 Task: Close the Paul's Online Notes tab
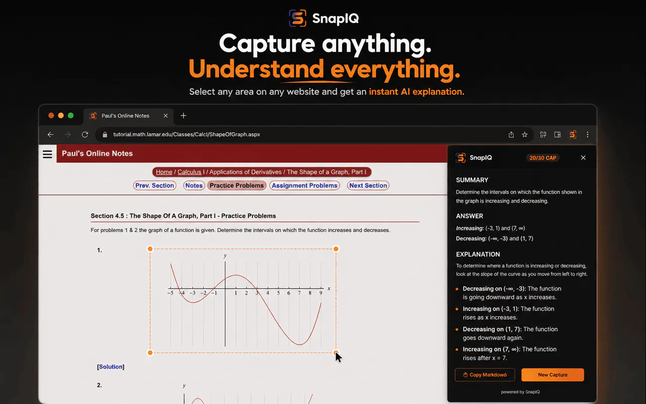click(166, 116)
